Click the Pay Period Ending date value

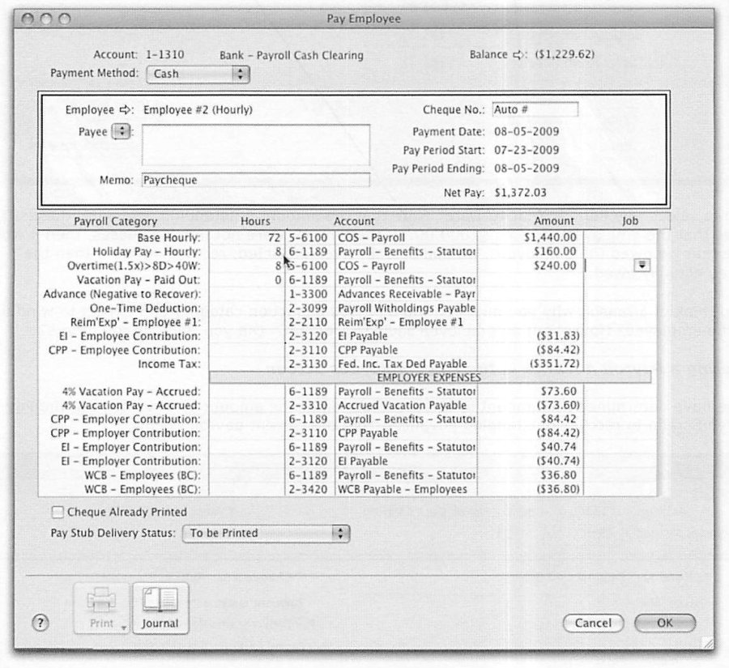coord(526,168)
